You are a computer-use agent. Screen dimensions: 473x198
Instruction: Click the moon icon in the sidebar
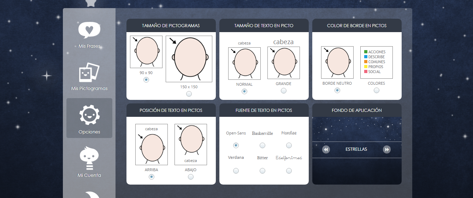(89, 194)
